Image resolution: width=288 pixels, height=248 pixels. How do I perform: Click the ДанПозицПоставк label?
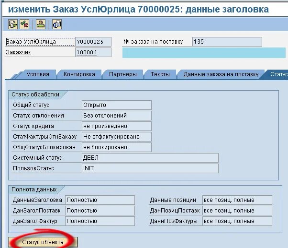pyautogui.click(x=175, y=211)
